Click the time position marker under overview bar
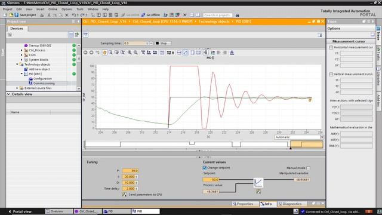Viewport: 382px width, 215px height. pyautogui.click(x=291, y=149)
